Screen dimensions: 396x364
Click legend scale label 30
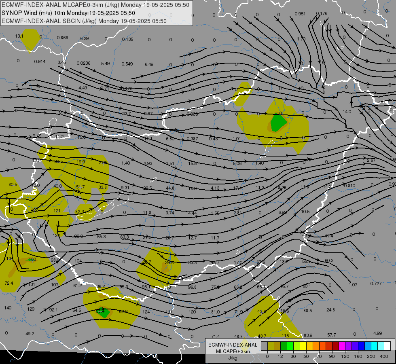pos(293,356)
